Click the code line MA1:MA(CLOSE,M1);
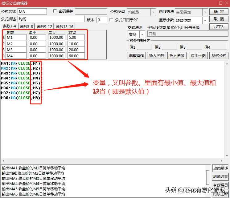230x198 pixels. [22, 63]
